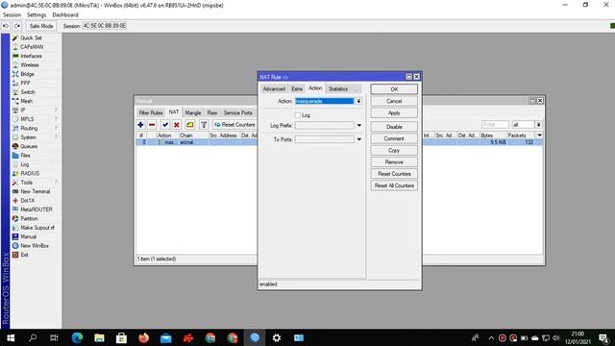This screenshot has height=346, width=615.
Task: Open the MetaROUTER menu
Action: tap(37, 210)
